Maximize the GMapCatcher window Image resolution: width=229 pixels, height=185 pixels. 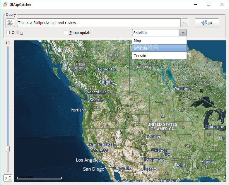click(209, 4)
